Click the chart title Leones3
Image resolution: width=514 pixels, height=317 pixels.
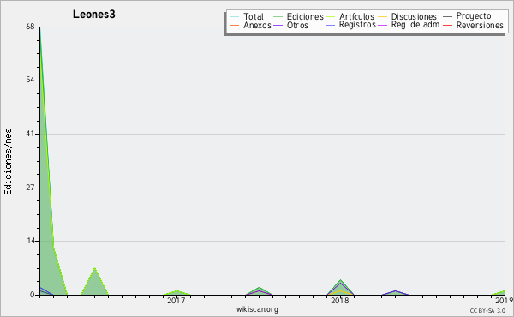coord(93,15)
